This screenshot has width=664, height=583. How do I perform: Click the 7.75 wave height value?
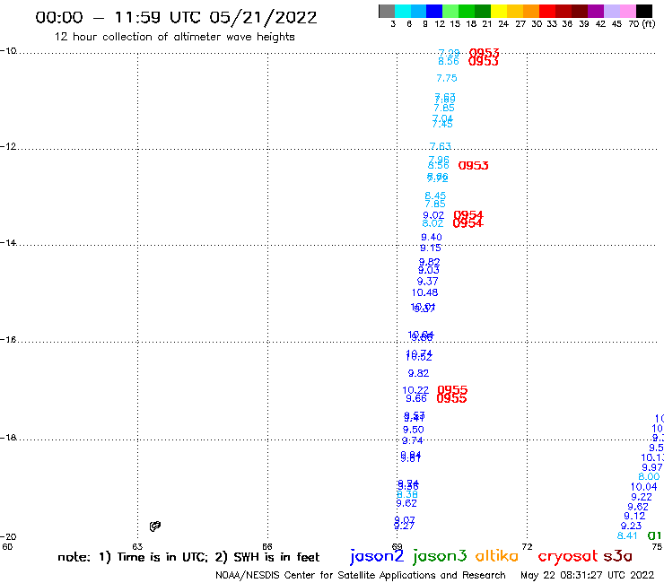(x=447, y=78)
